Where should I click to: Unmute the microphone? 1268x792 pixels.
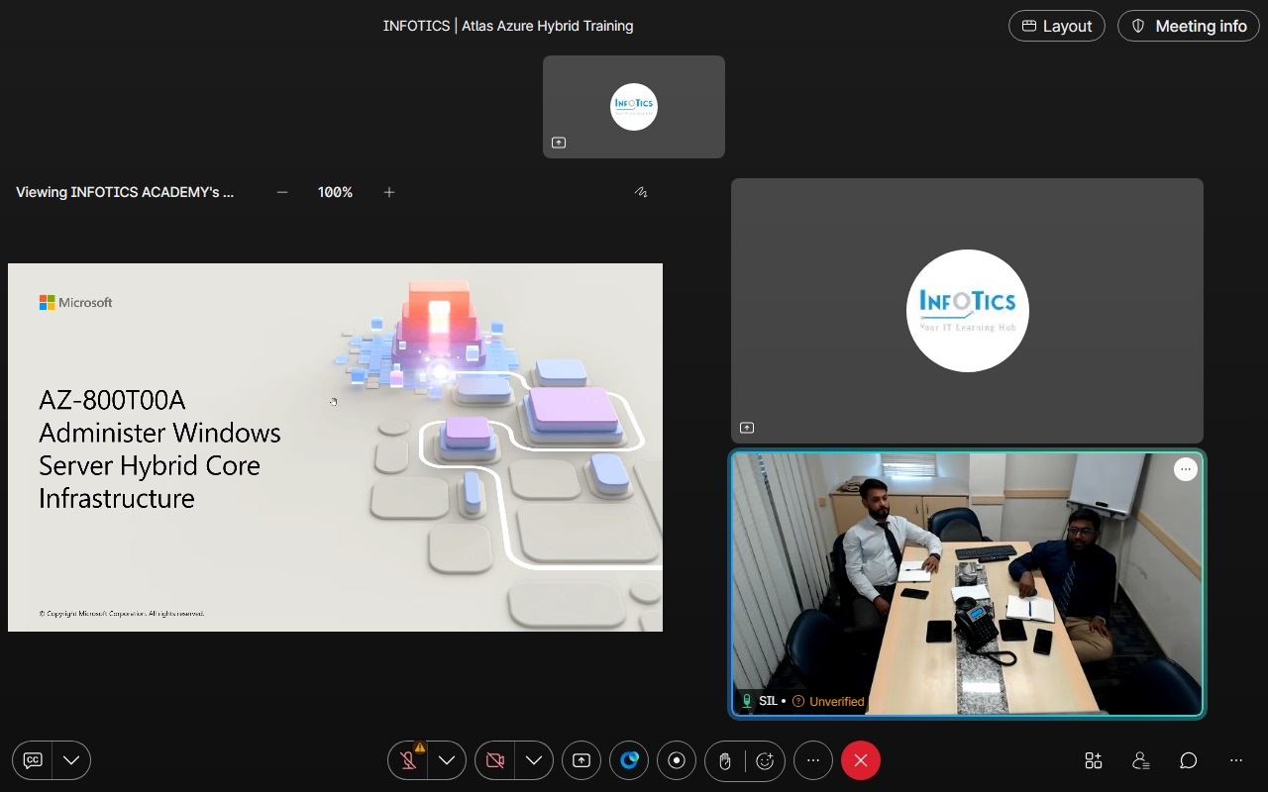(407, 760)
